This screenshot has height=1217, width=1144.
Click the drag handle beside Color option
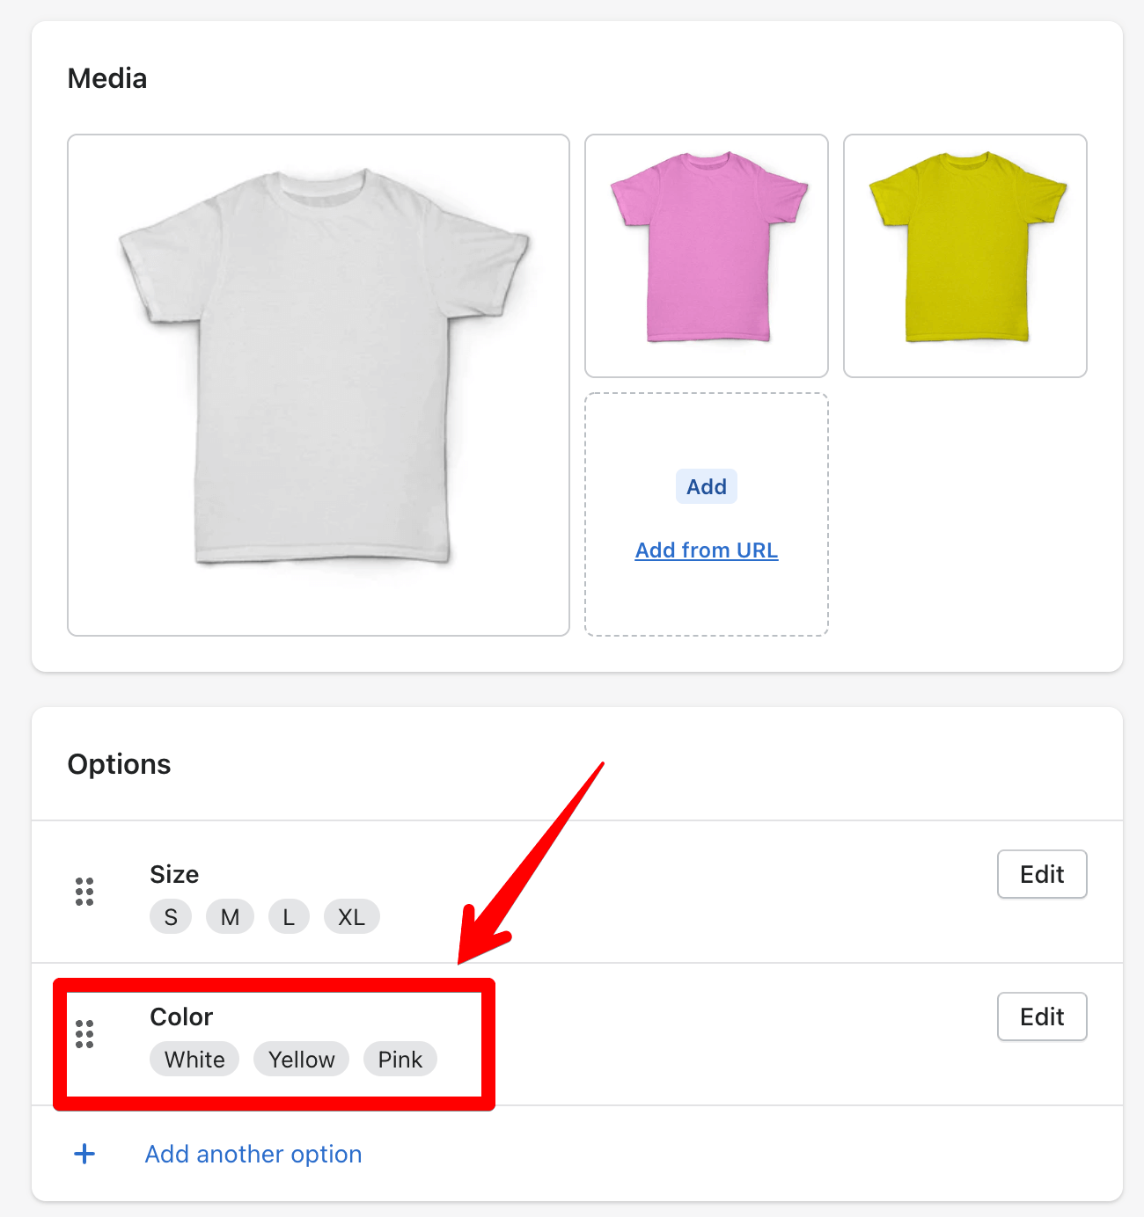click(84, 1034)
